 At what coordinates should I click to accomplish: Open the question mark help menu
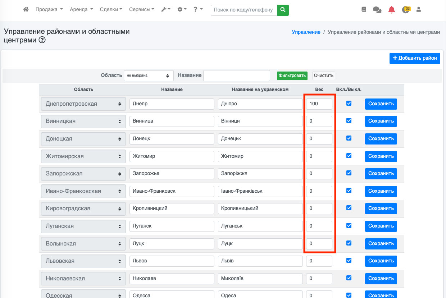click(198, 10)
